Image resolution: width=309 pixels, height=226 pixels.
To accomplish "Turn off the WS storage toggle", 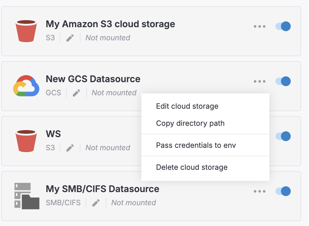I will (283, 136).
